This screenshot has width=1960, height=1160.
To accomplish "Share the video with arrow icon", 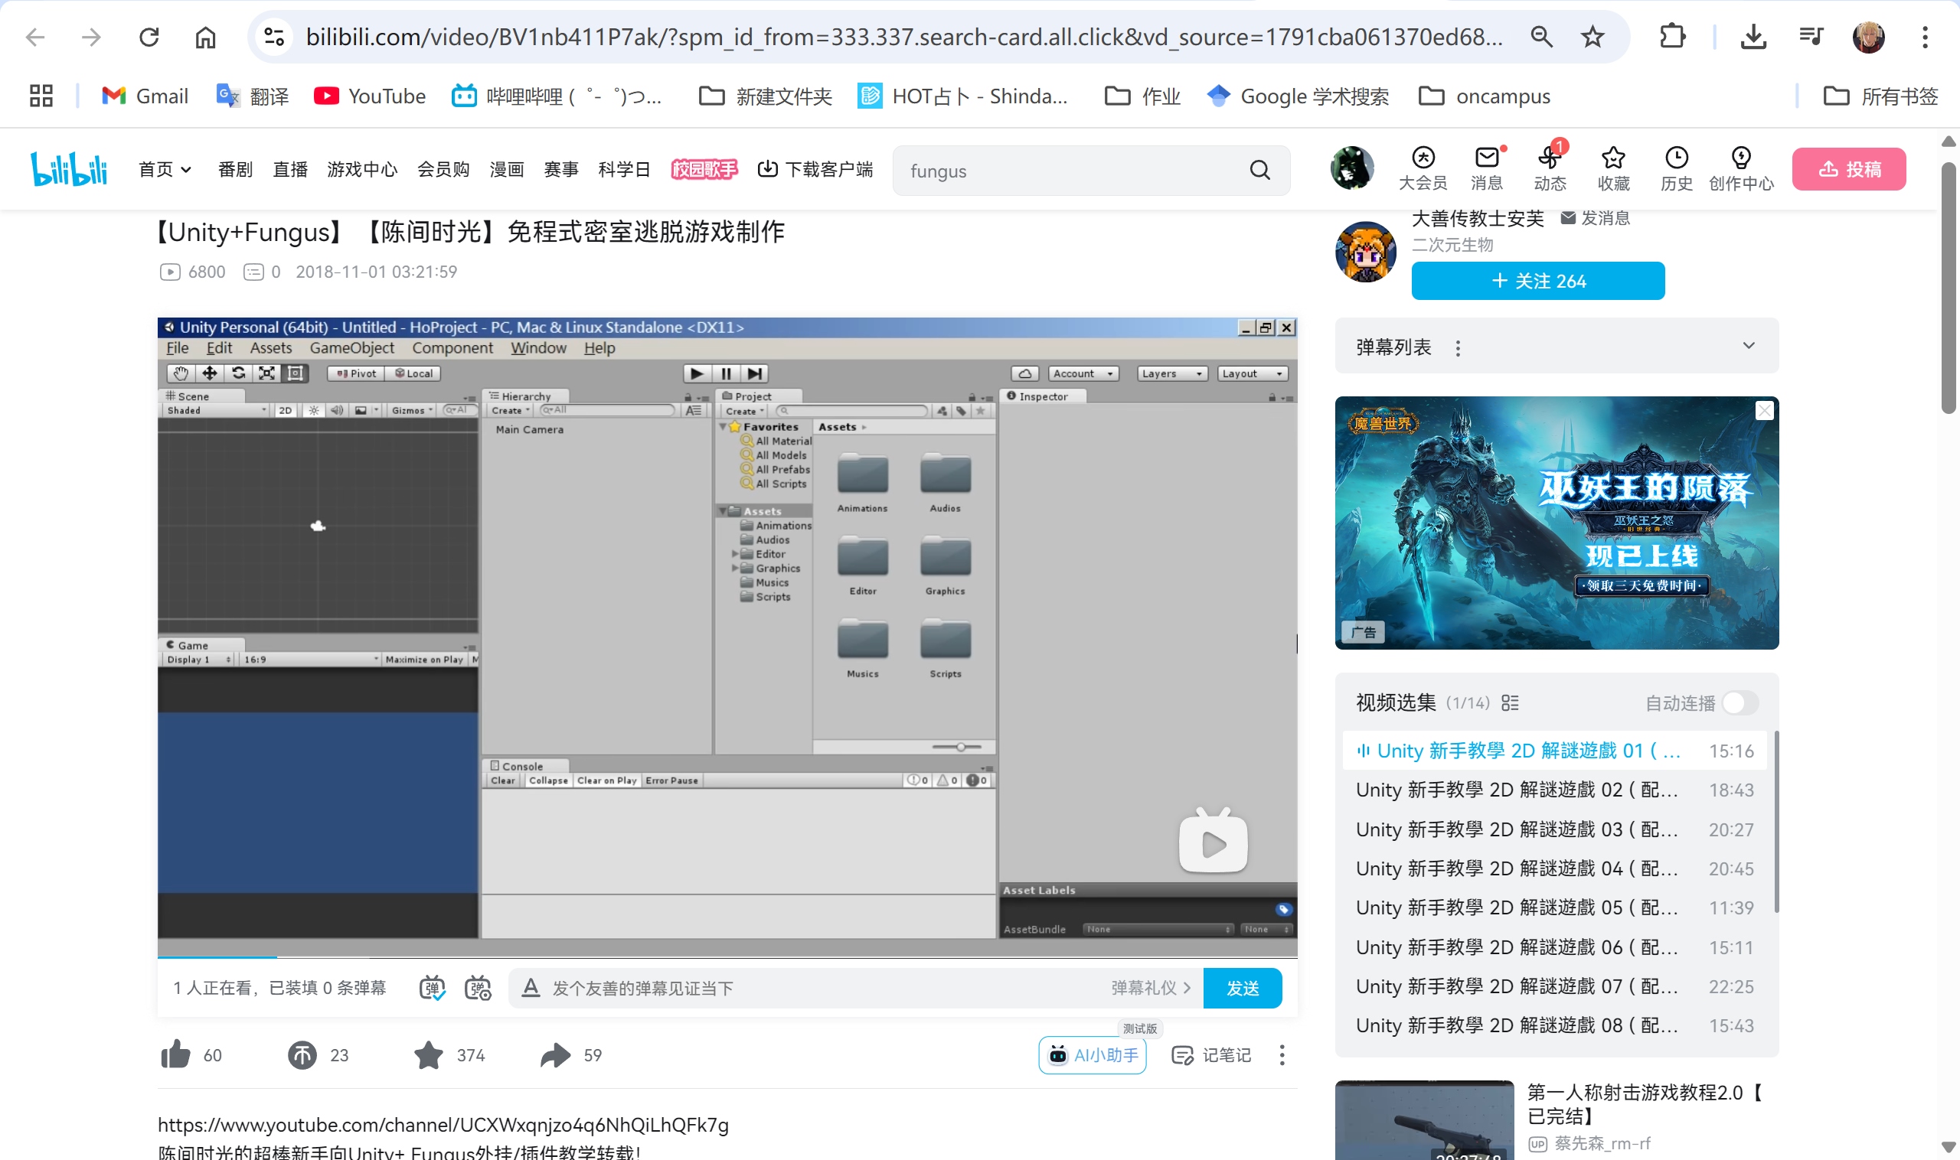I will tap(555, 1054).
